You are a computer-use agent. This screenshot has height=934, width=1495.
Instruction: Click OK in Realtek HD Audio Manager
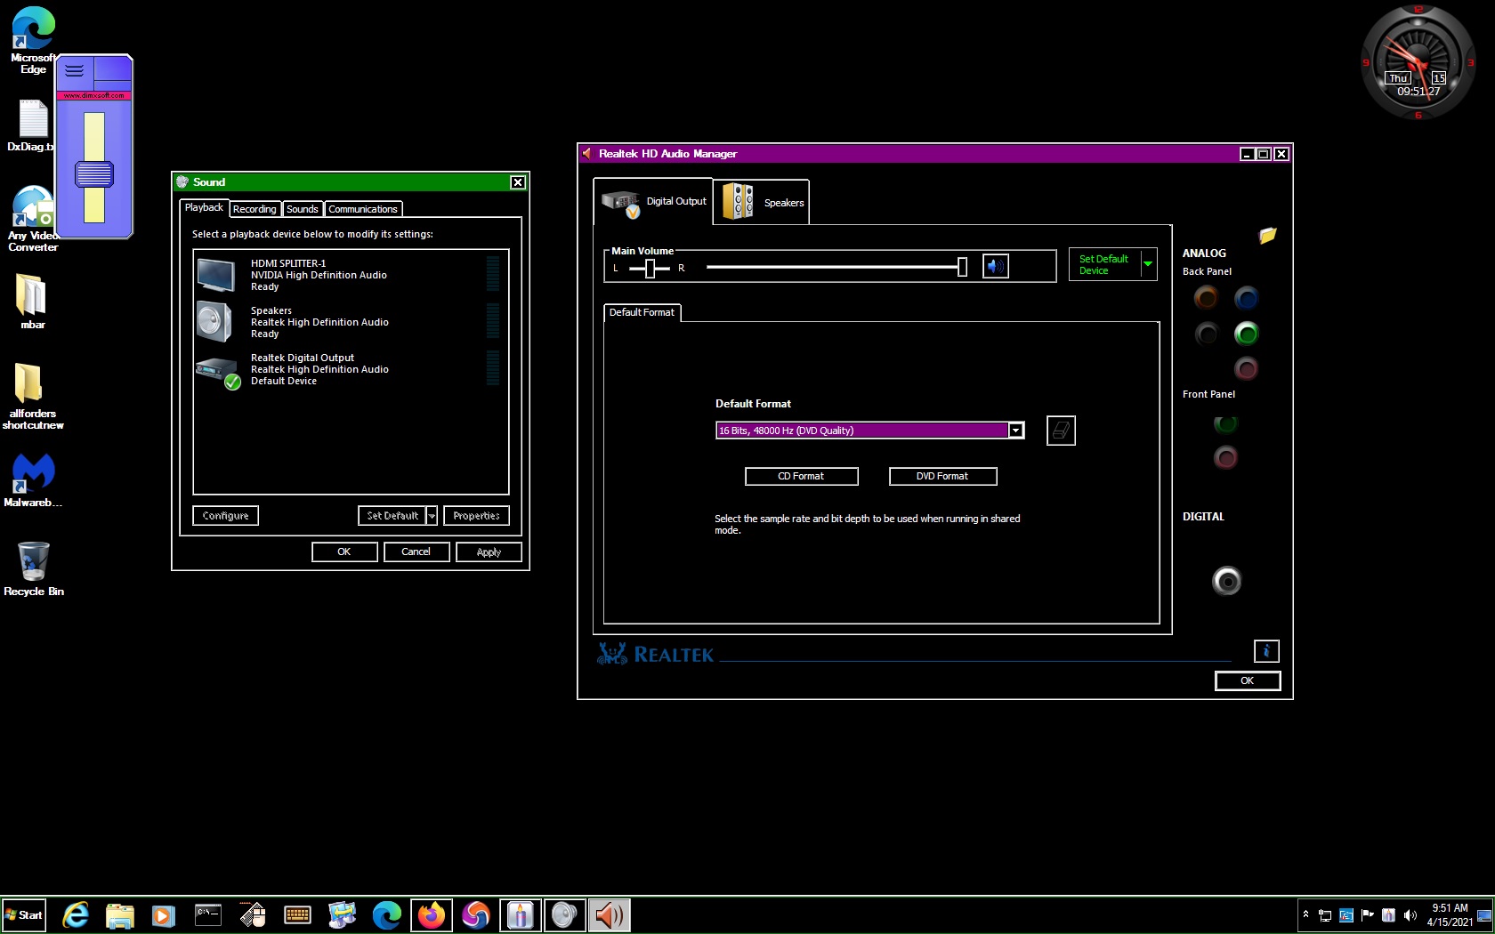(x=1248, y=680)
